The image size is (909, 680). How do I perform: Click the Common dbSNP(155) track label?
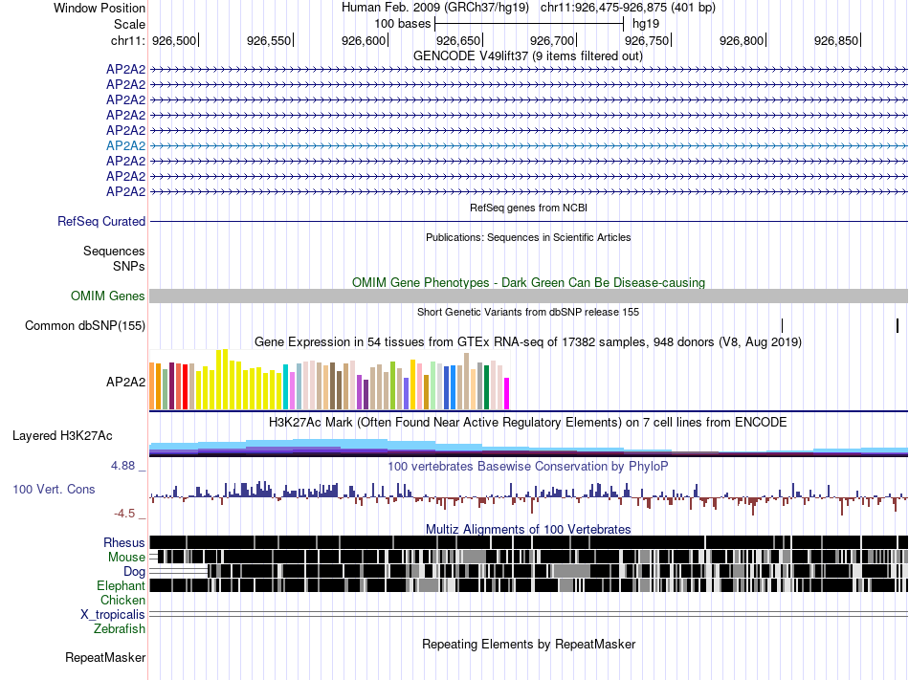pos(85,325)
